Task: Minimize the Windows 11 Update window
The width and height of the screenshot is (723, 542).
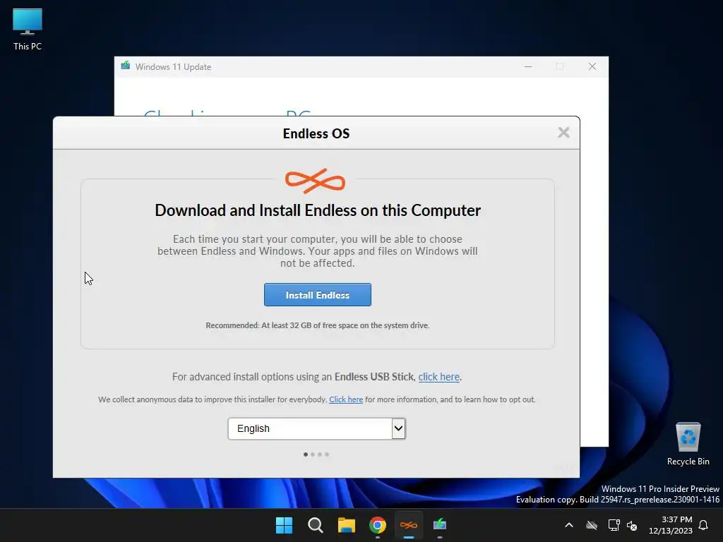Action: (x=528, y=67)
